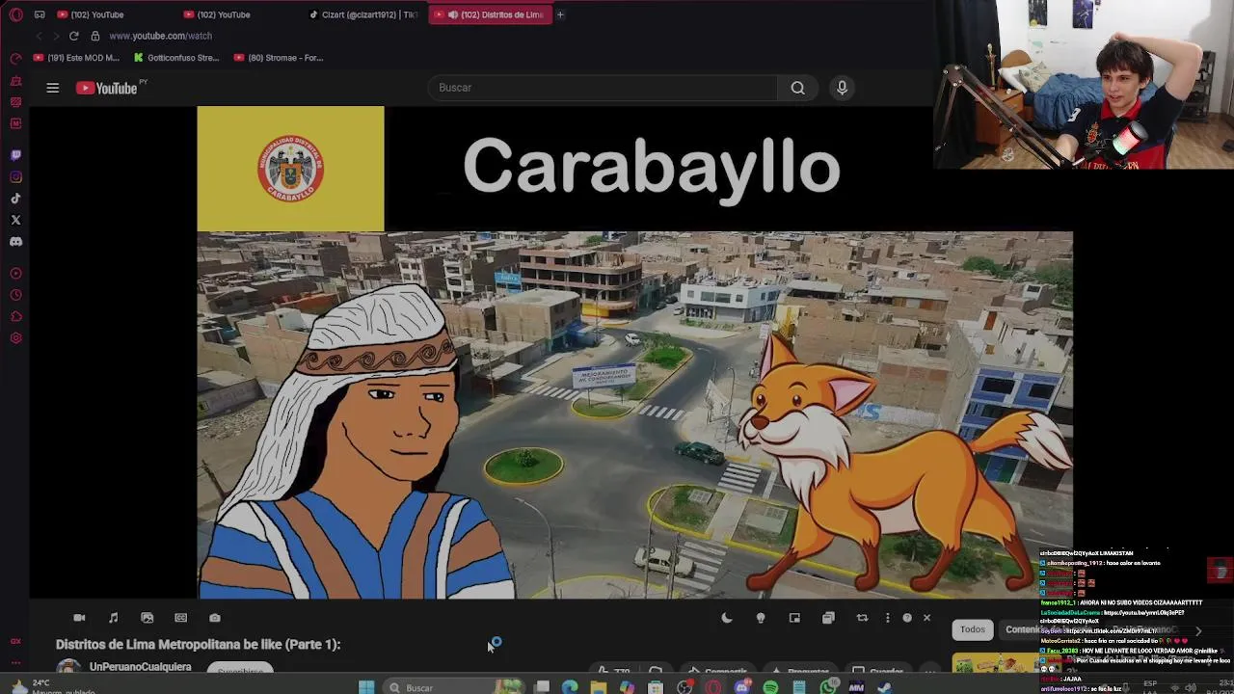Open the TikTok sidebar panel
Screen dimensions: 1234x694
[15, 199]
